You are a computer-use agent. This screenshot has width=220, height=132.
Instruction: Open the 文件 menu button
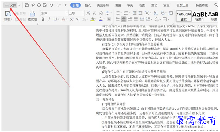(11, 5)
